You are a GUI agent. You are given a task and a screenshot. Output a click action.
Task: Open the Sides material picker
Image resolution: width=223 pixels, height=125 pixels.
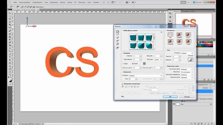[x=170, y=41]
